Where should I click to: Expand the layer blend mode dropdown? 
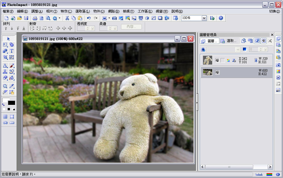(238, 50)
